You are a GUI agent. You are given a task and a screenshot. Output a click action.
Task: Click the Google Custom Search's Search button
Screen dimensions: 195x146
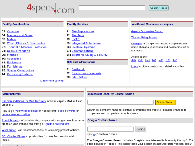point(141,129)
